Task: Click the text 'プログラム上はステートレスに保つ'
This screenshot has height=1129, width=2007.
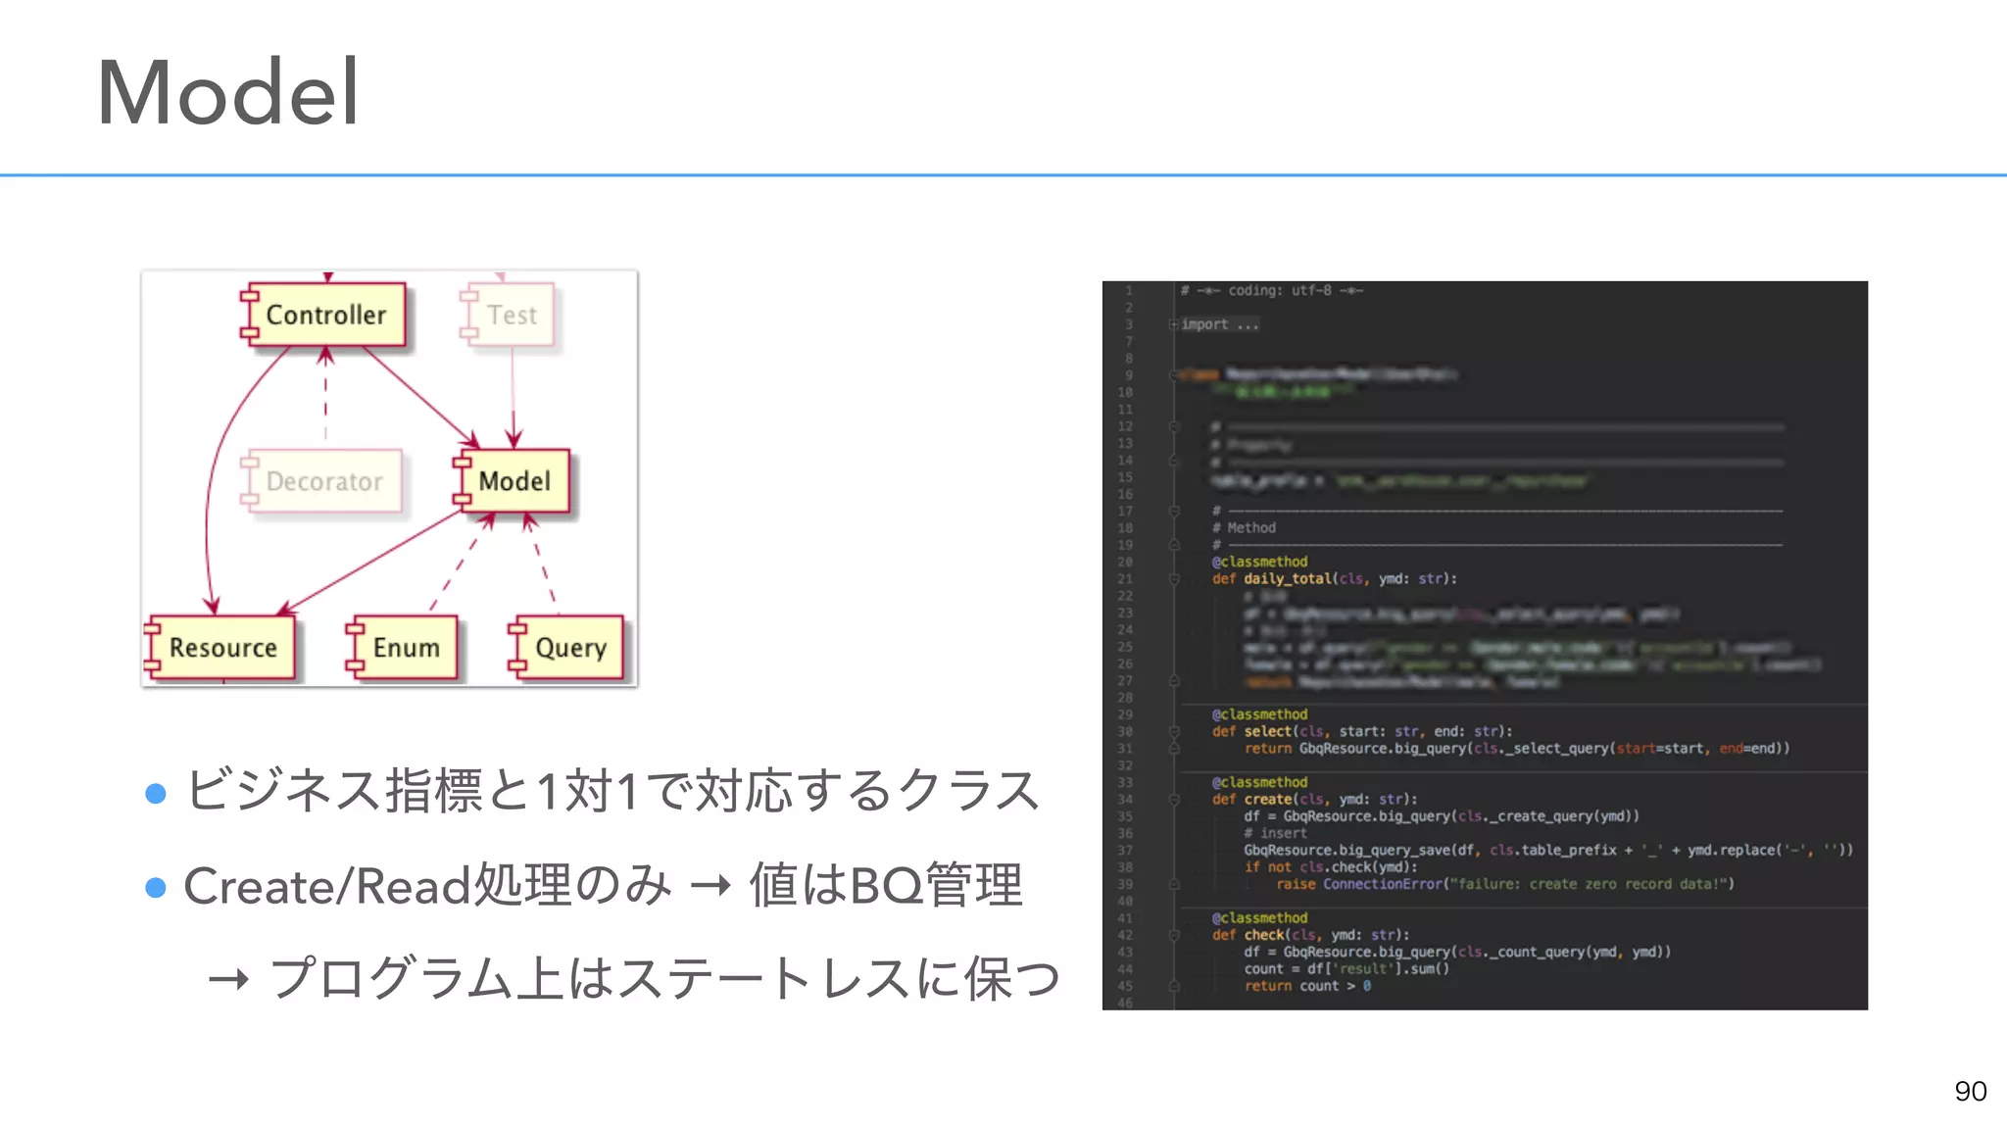Action: [x=664, y=978]
